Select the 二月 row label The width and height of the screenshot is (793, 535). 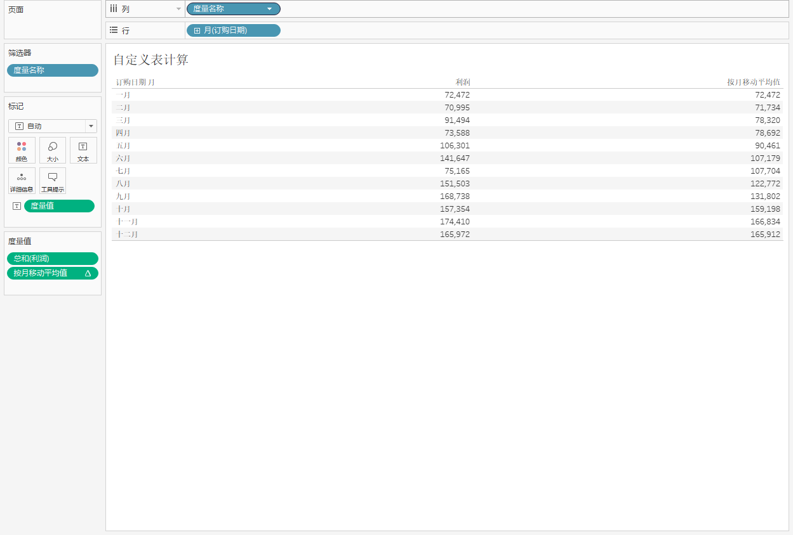tap(123, 108)
